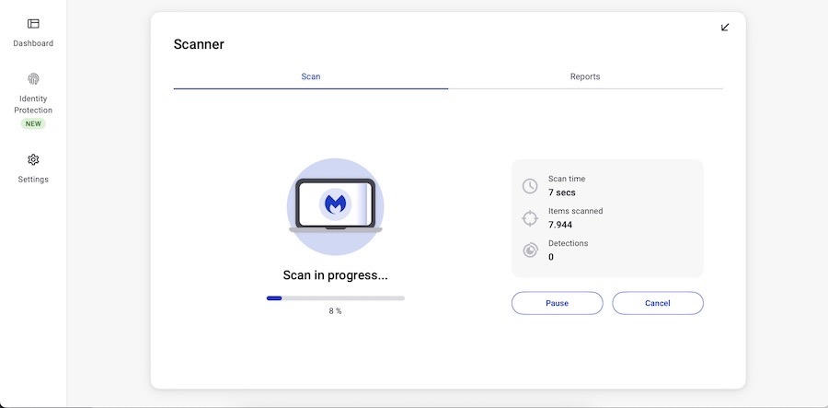Click the "7 secs" scan time value
This screenshot has height=408, width=828.
[x=562, y=192]
